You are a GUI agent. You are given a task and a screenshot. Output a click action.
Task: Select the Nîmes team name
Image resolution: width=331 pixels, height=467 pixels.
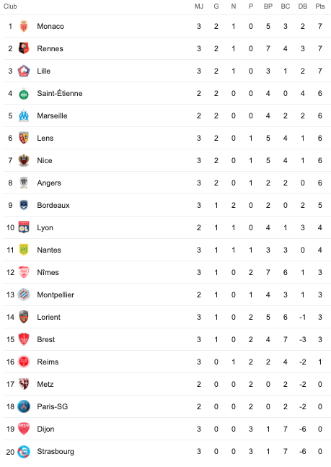48,272
